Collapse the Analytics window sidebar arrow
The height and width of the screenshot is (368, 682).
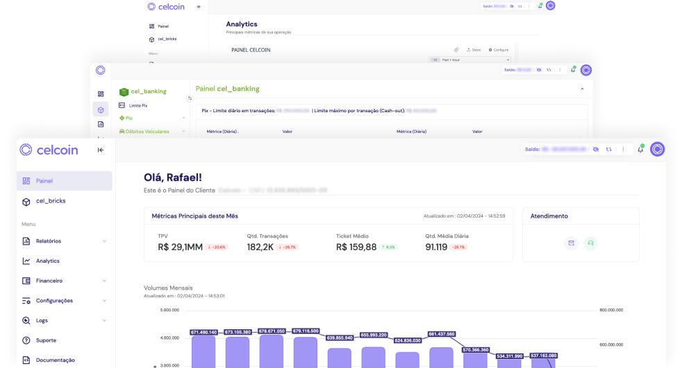pos(199,7)
